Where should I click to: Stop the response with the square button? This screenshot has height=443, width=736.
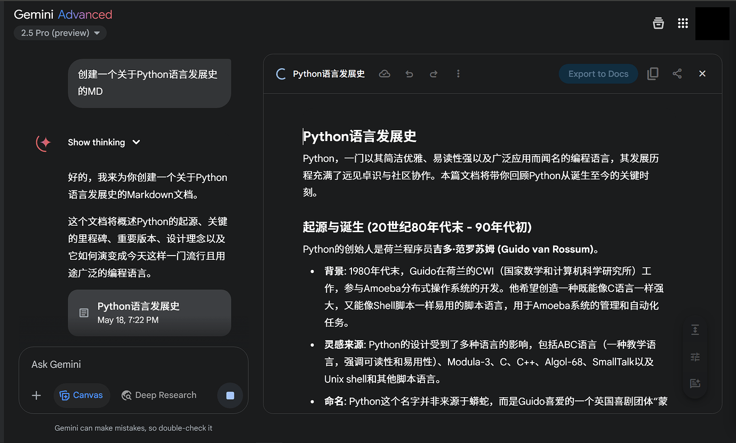[x=230, y=395]
